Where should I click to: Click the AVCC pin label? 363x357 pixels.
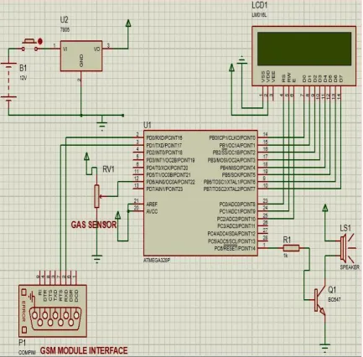click(x=152, y=211)
